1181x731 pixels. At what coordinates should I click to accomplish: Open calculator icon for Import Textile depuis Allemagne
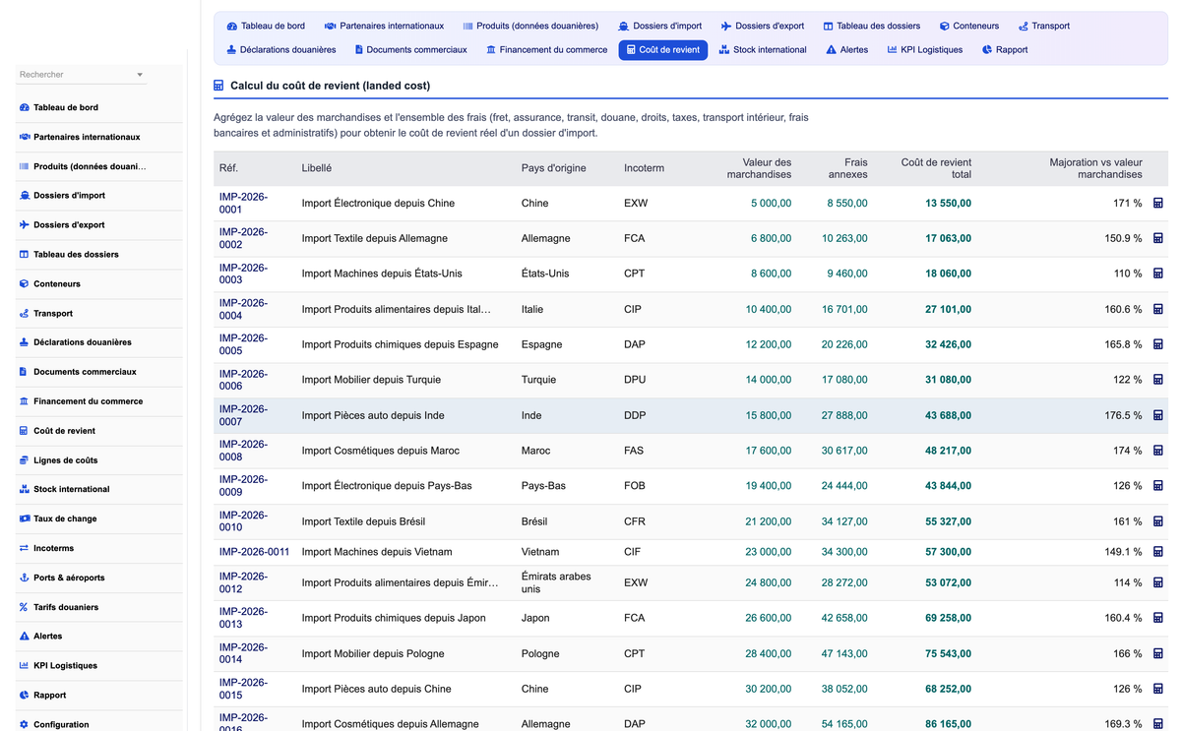click(x=1158, y=238)
